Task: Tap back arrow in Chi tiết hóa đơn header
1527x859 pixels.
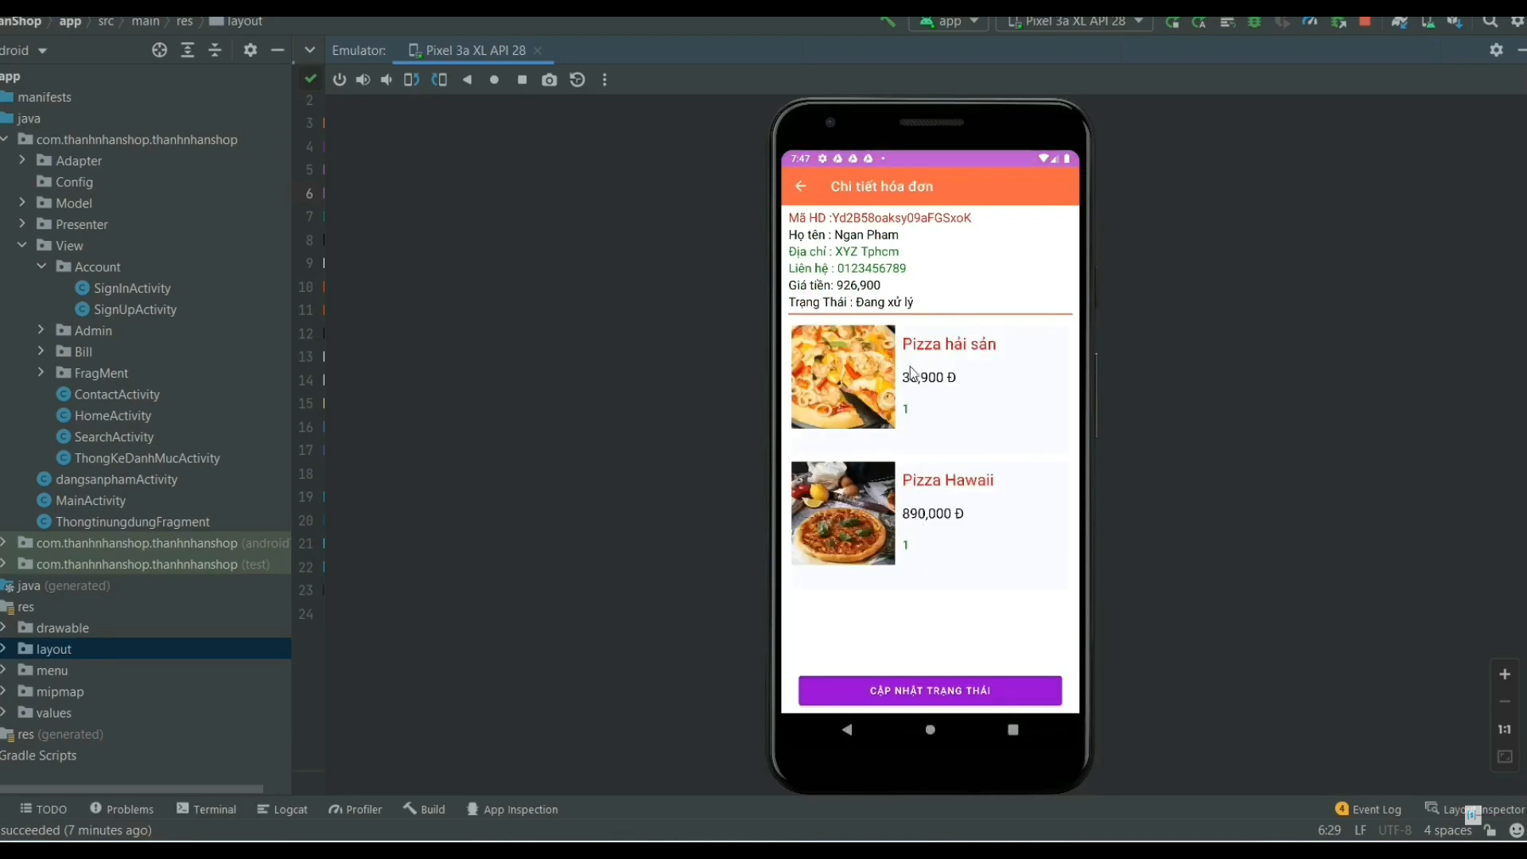Action: tap(801, 186)
